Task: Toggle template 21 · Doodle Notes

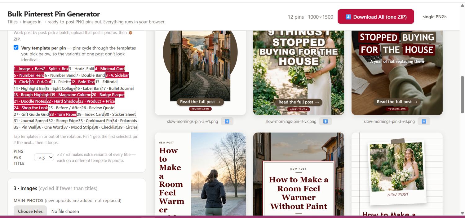Action: click(x=30, y=101)
